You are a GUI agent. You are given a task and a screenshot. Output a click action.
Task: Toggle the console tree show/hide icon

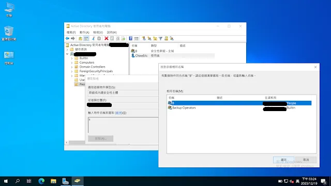point(86,38)
